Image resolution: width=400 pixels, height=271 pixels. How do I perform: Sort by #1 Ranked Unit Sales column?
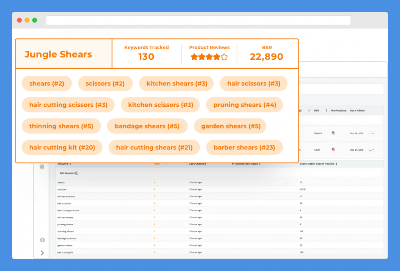click(x=246, y=164)
